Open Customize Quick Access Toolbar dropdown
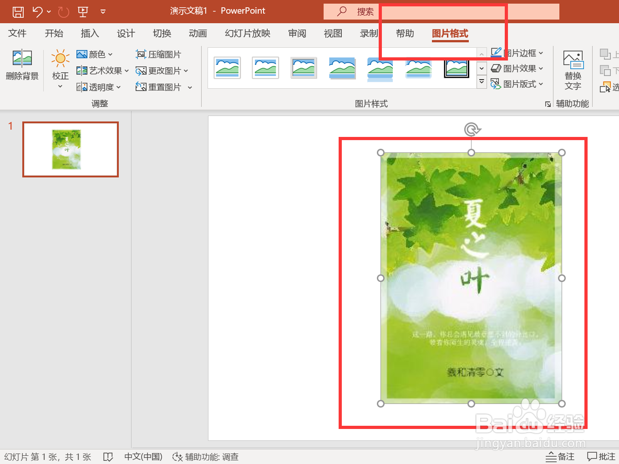This screenshot has width=619, height=464. tap(103, 12)
